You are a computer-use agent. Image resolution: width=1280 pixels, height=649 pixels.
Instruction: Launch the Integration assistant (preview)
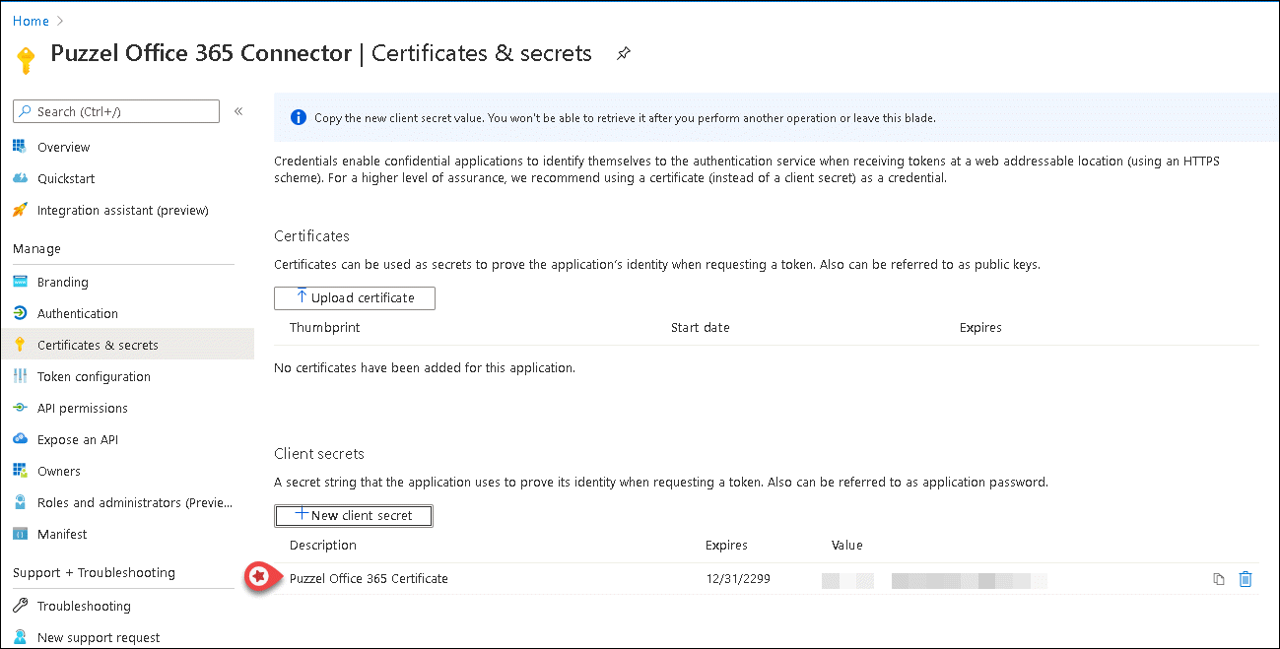click(x=122, y=211)
